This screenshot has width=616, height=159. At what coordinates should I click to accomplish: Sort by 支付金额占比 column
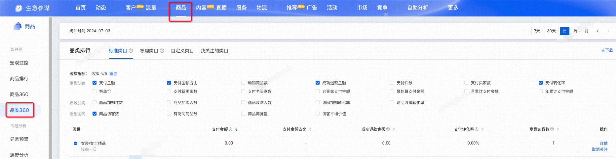[310, 129]
